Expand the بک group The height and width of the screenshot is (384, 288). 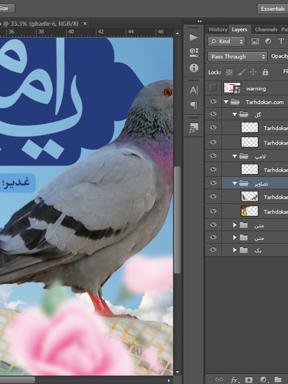click(235, 250)
